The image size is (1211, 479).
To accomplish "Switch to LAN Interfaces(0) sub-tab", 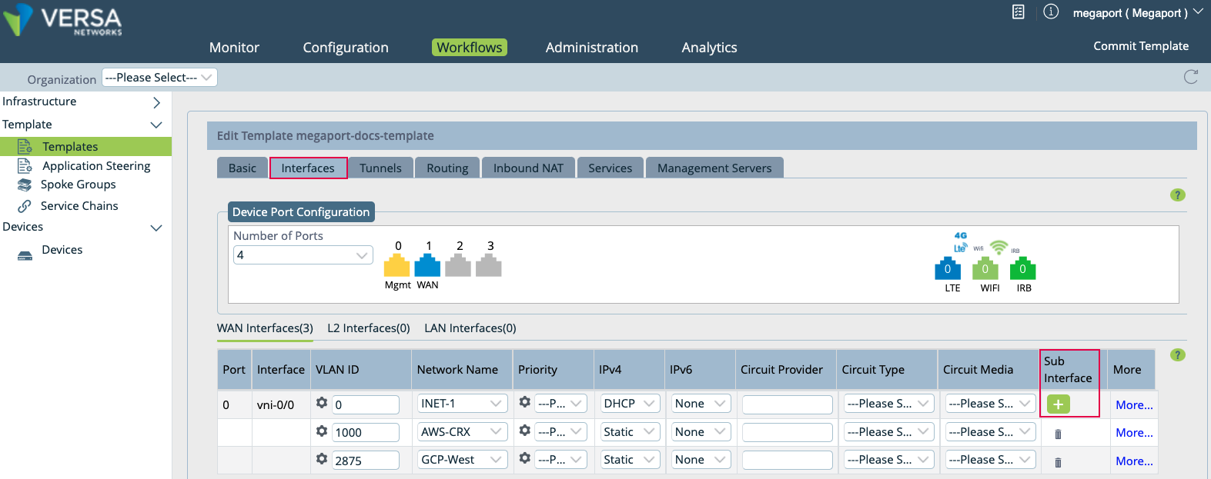I will point(470,328).
